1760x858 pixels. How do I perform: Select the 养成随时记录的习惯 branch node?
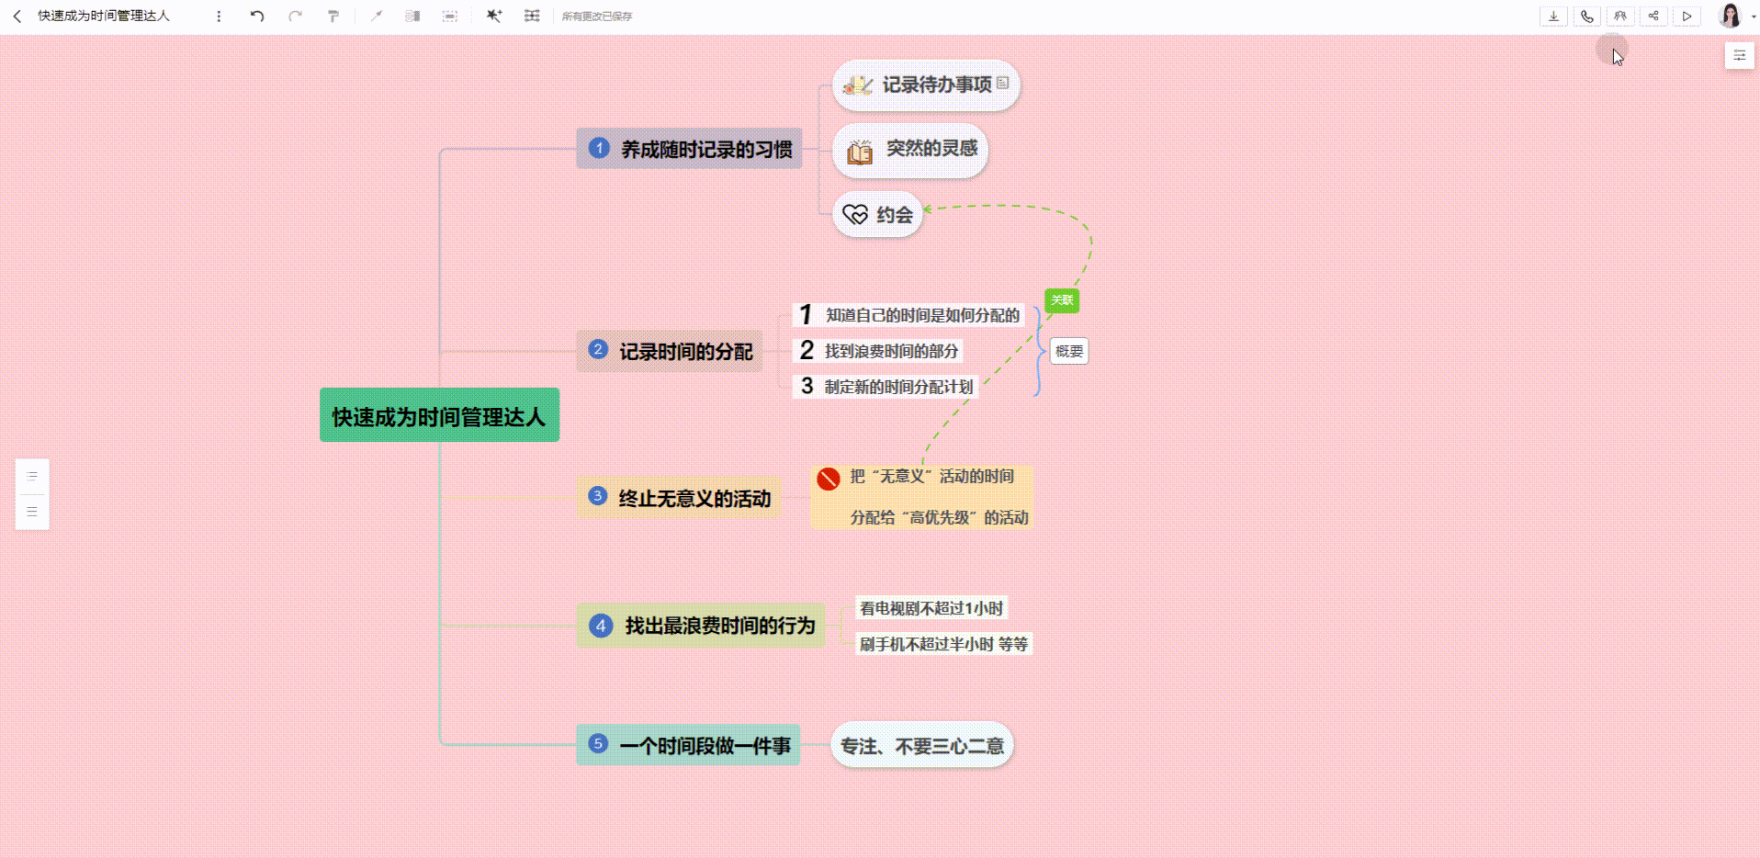(x=689, y=149)
